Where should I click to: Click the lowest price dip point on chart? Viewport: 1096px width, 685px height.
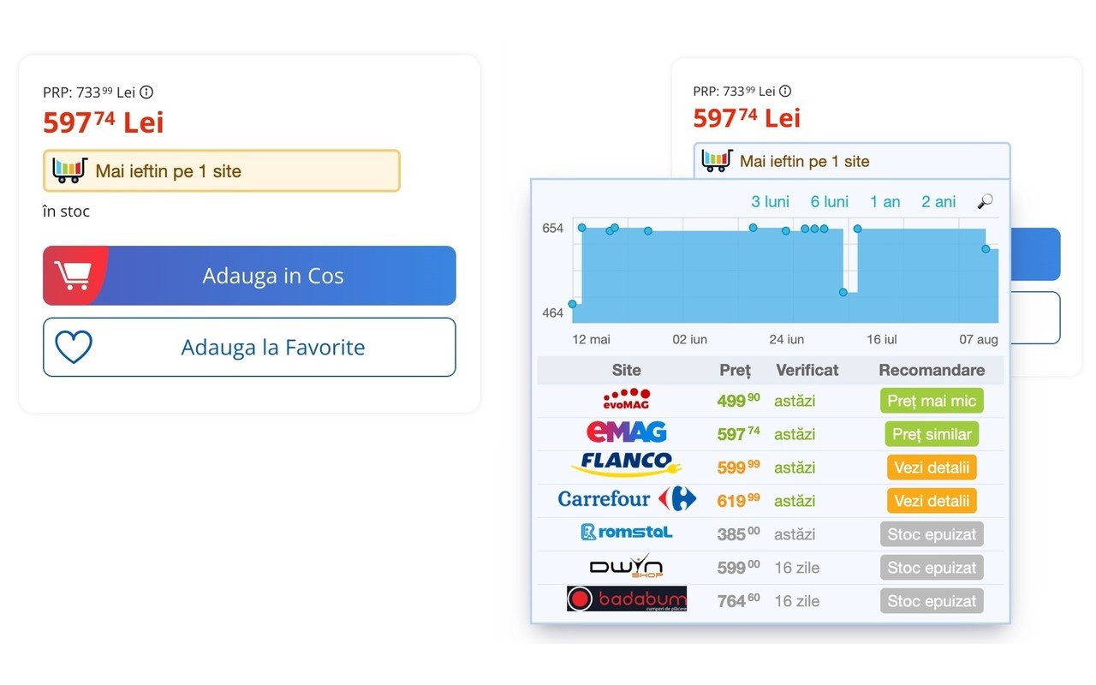coord(572,304)
